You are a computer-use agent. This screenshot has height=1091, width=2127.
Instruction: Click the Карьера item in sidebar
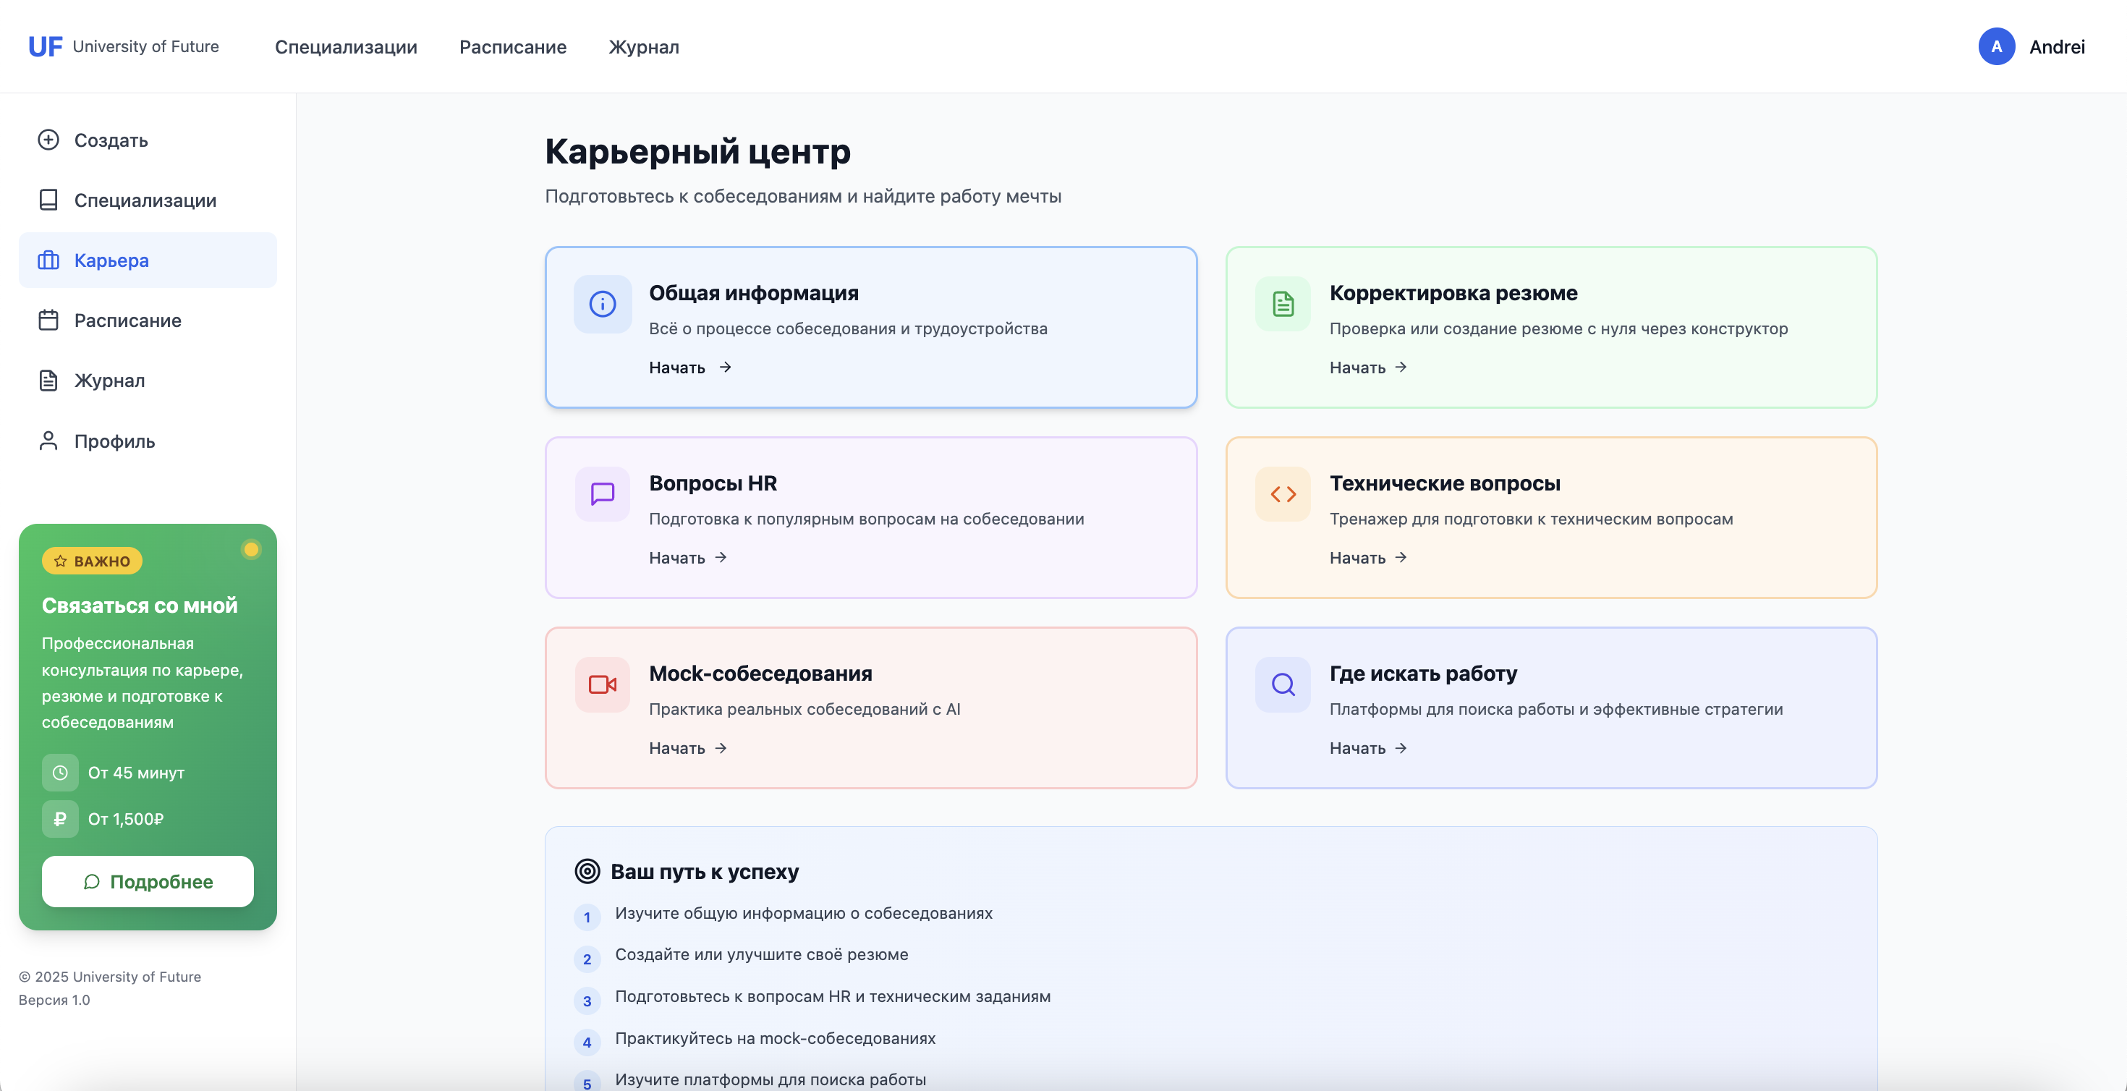[148, 260]
